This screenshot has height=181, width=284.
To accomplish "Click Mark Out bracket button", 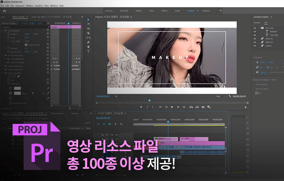I will tap(153, 107).
